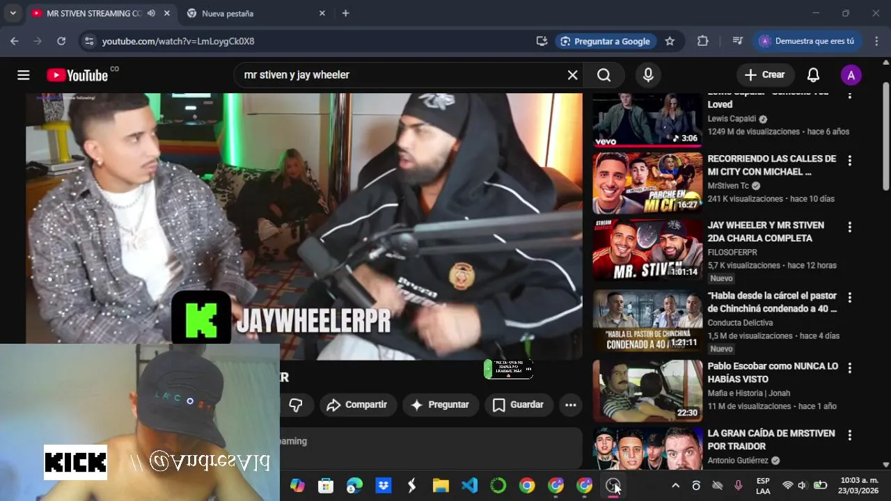
Task: Expand hidden system tray icons chevron
Action: [675, 486]
